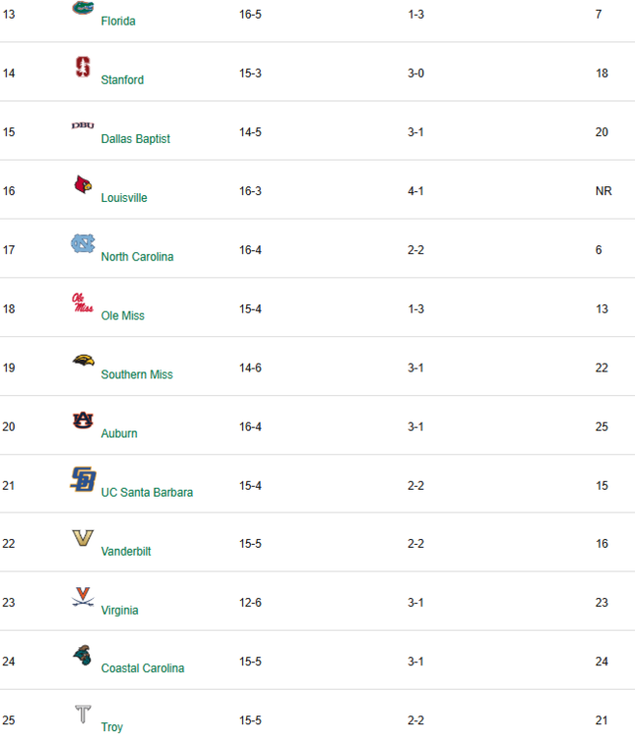Viewport: 635px width, 739px height.
Task: Click the Stanford Cardinal logo
Action: 83,67
